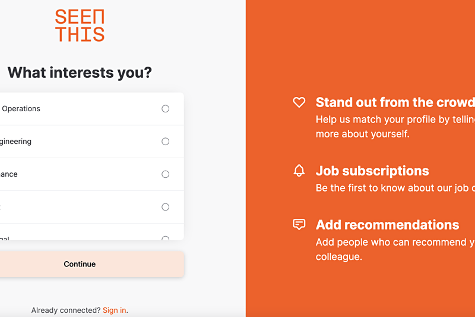Click the SEEN THIS orange logo

point(80,25)
